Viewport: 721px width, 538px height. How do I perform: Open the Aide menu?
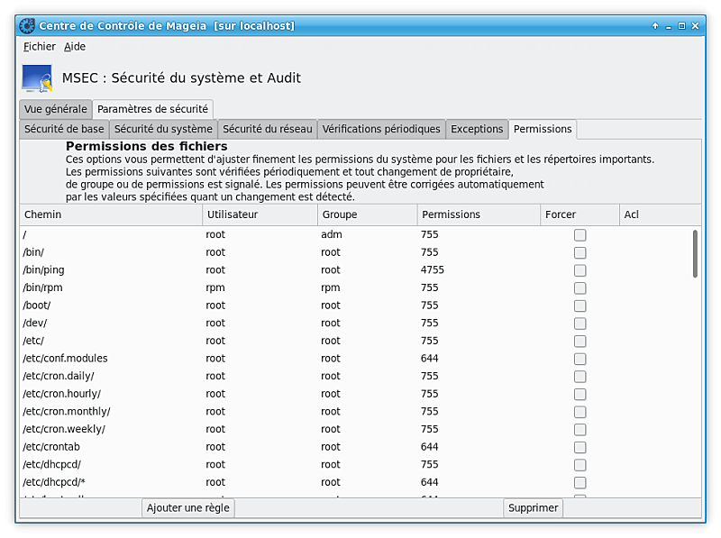(x=75, y=47)
